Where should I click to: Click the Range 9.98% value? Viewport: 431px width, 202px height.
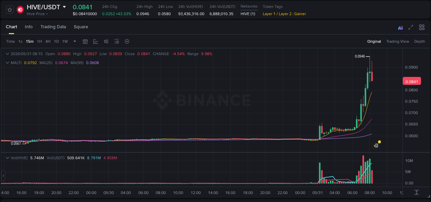(207, 54)
